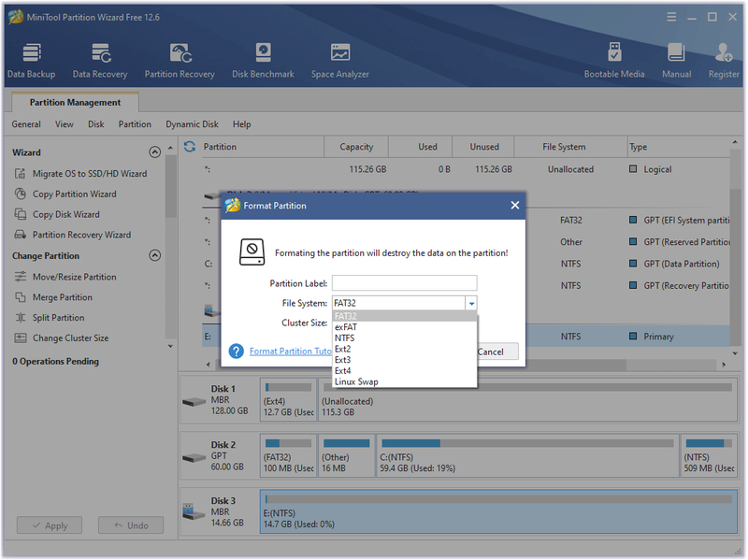Image resolution: width=748 pixels, height=560 pixels.
Task: Select Disk 2 (Other) 16 MB block
Action: coord(346,455)
